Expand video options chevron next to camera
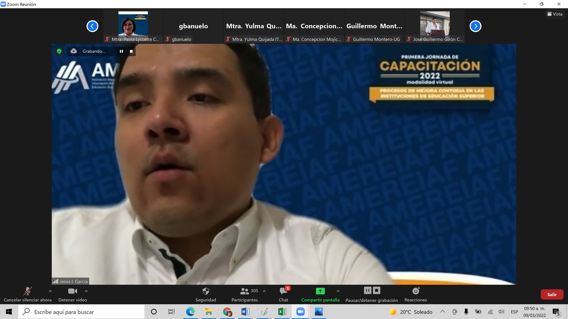568x319 pixels. tap(86, 291)
